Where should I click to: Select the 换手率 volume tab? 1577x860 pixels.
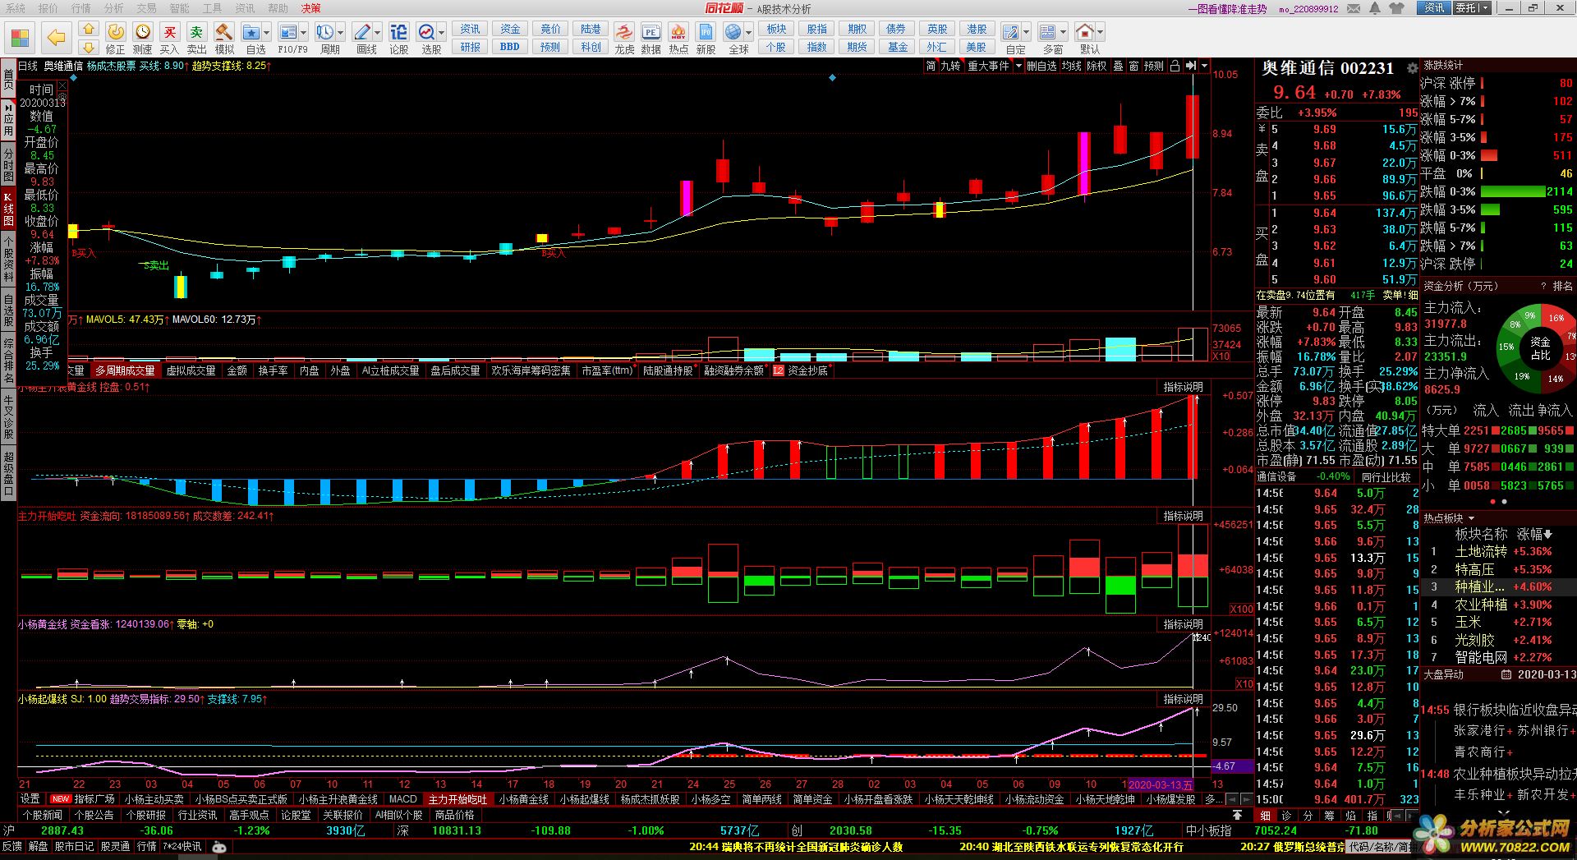pyautogui.click(x=273, y=370)
